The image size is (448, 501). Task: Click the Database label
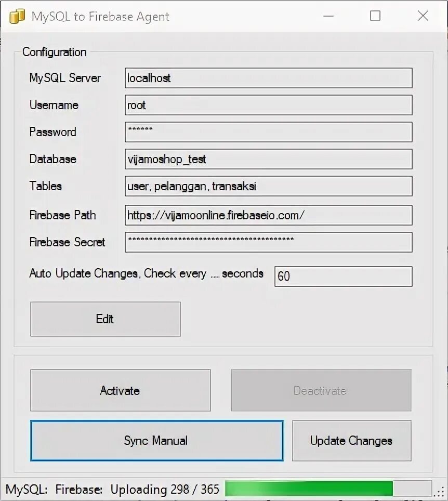click(52, 159)
